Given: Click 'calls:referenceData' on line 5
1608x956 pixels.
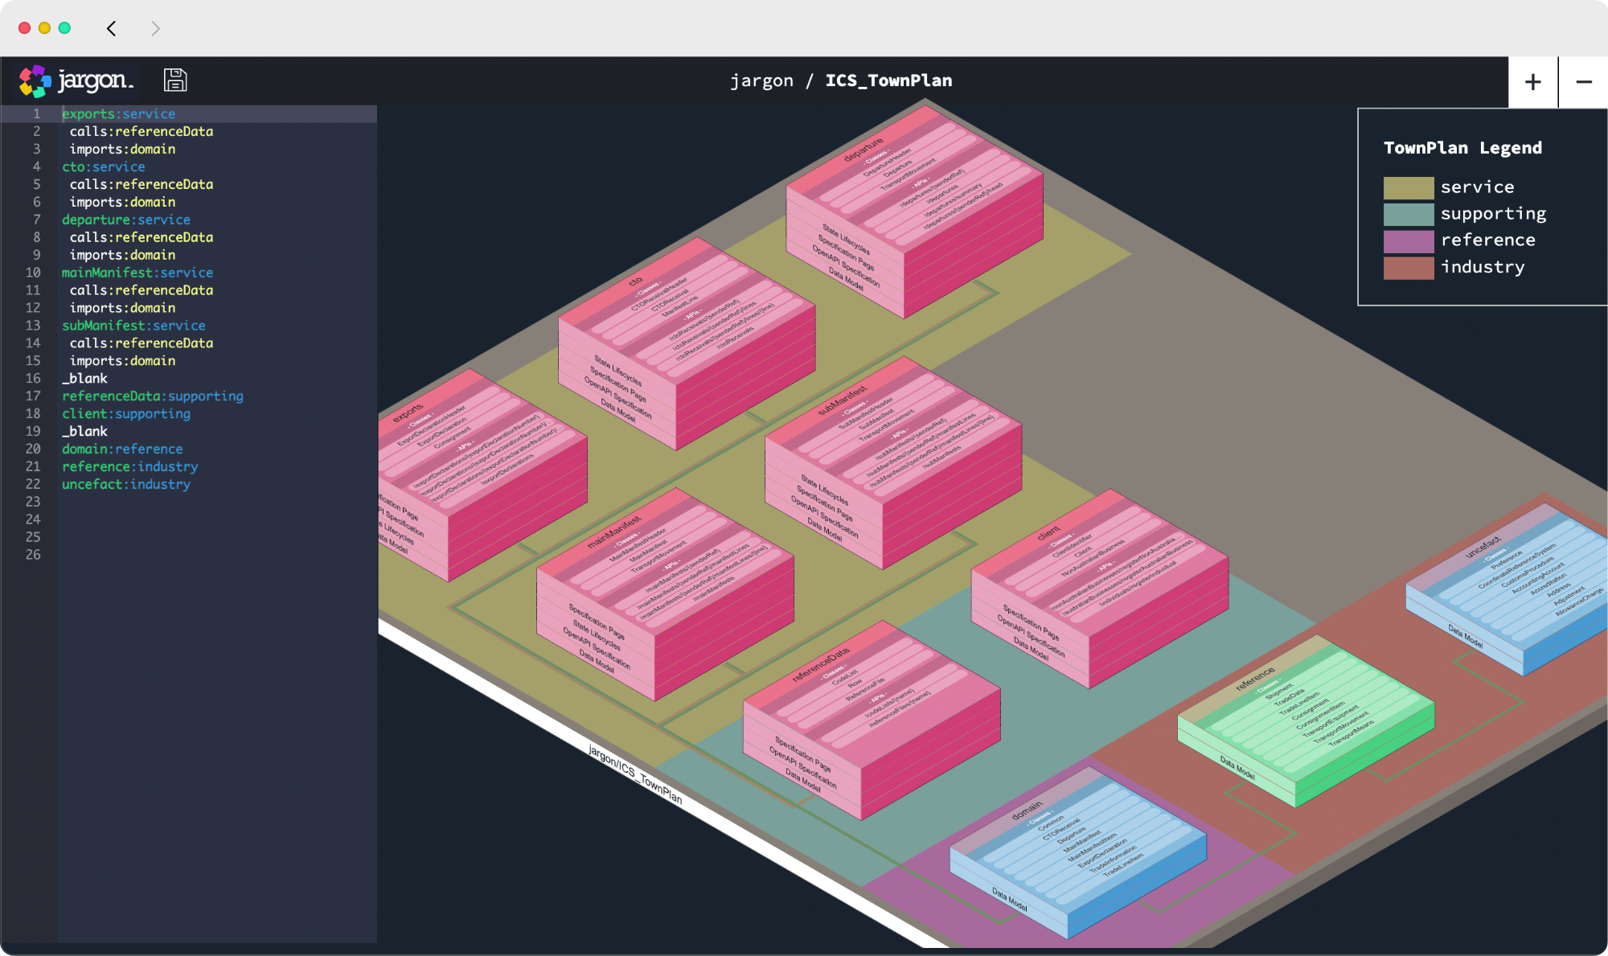Looking at the screenshot, I should coord(142,185).
